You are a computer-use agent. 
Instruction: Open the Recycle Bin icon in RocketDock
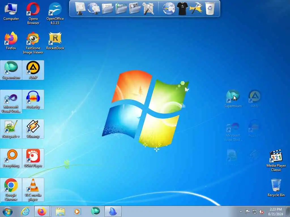[x=210, y=8]
